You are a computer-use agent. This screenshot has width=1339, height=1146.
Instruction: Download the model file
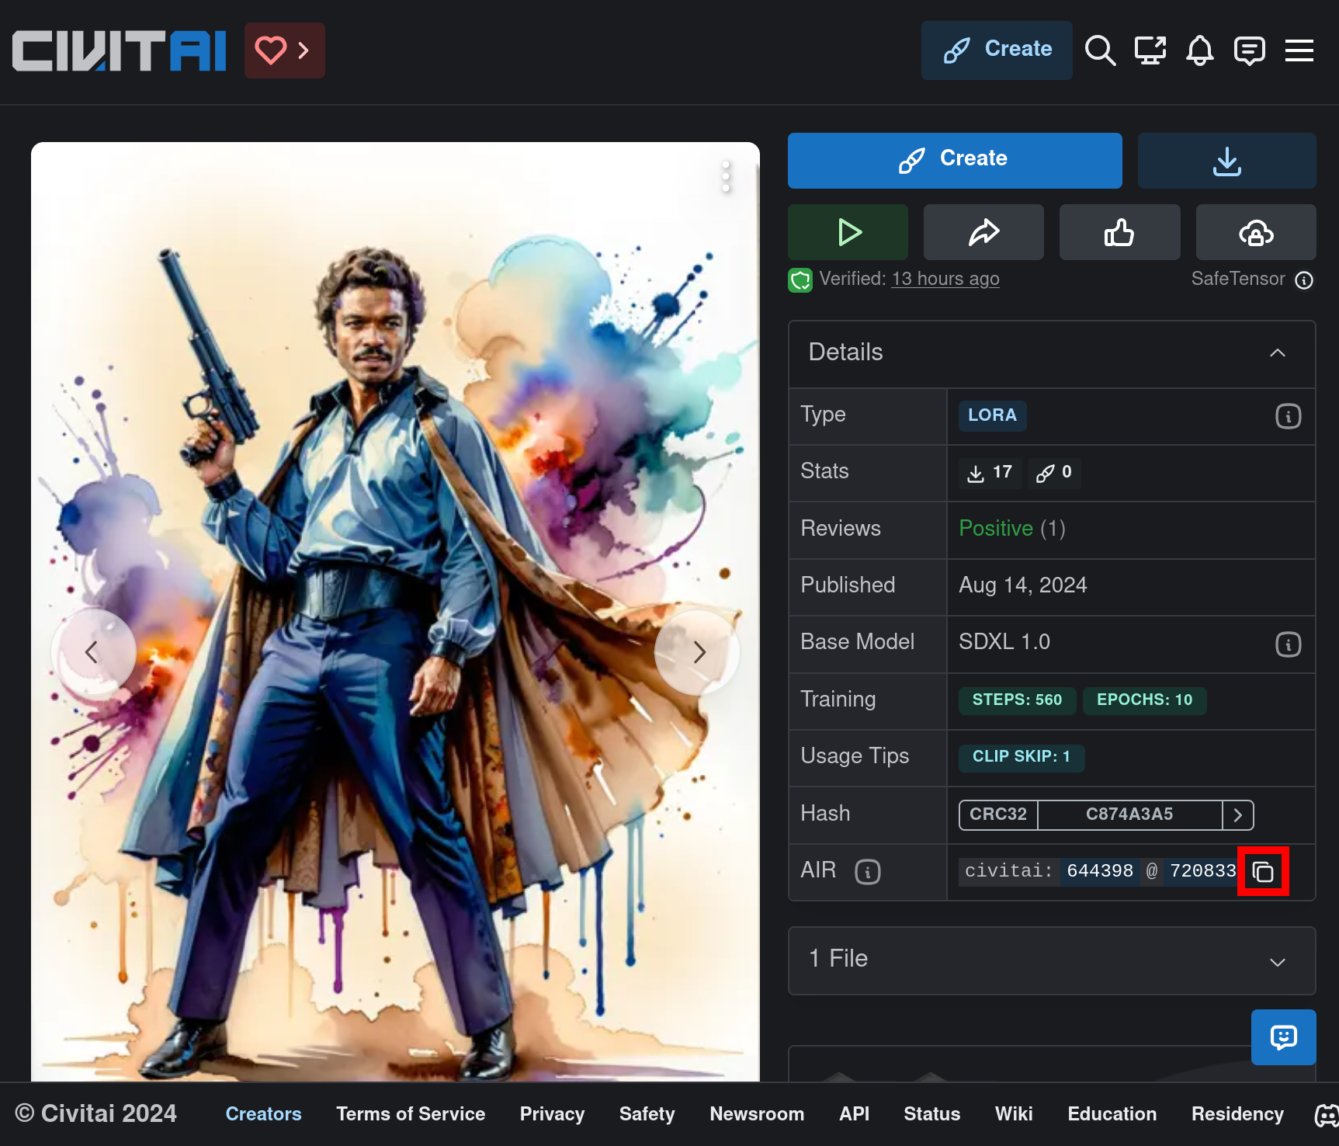coord(1226,160)
